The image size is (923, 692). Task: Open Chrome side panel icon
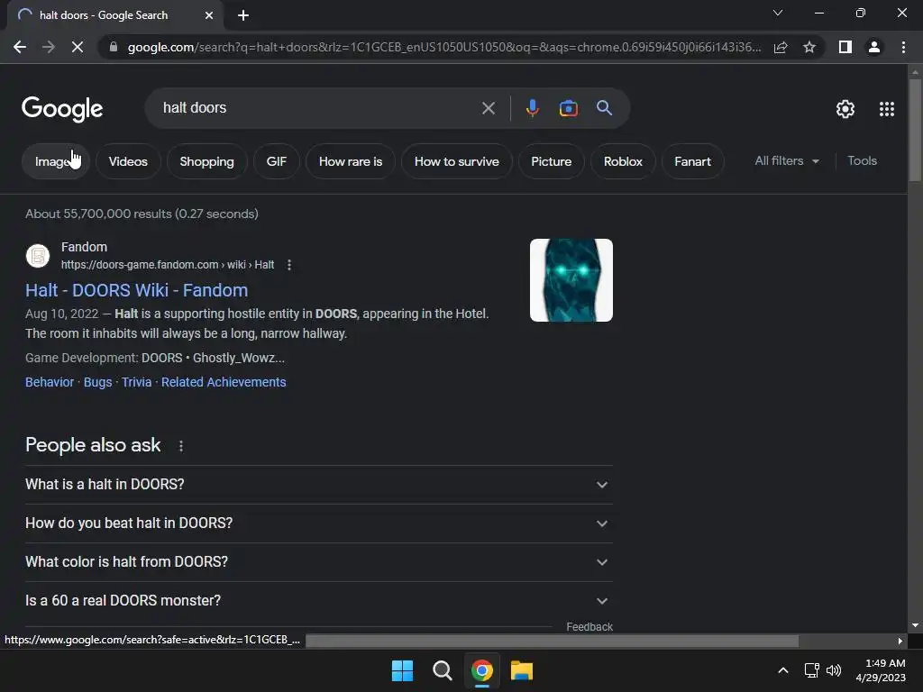tap(845, 47)
